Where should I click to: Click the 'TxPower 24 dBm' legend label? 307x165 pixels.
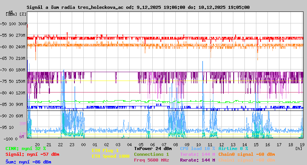[x=153, y=148]
